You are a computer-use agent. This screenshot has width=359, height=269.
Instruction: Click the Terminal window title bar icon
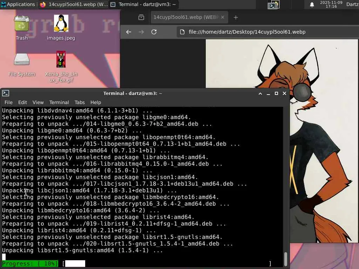[6, 93]
